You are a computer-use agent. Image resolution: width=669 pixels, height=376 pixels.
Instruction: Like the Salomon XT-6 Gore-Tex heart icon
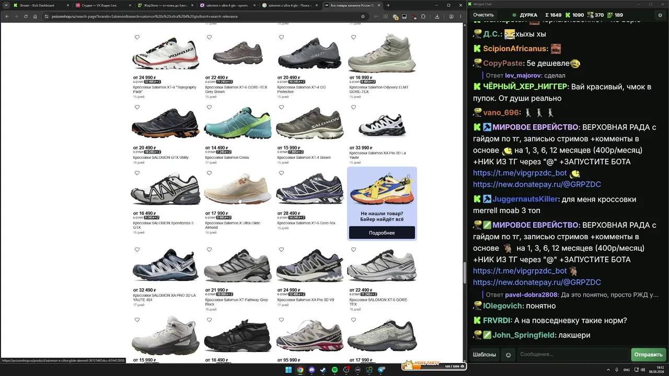click(x=281, y=173)
